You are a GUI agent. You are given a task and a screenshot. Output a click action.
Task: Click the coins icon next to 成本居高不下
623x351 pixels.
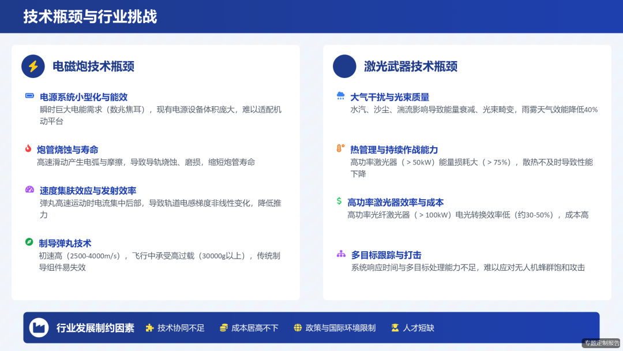[x=224, y=327]
